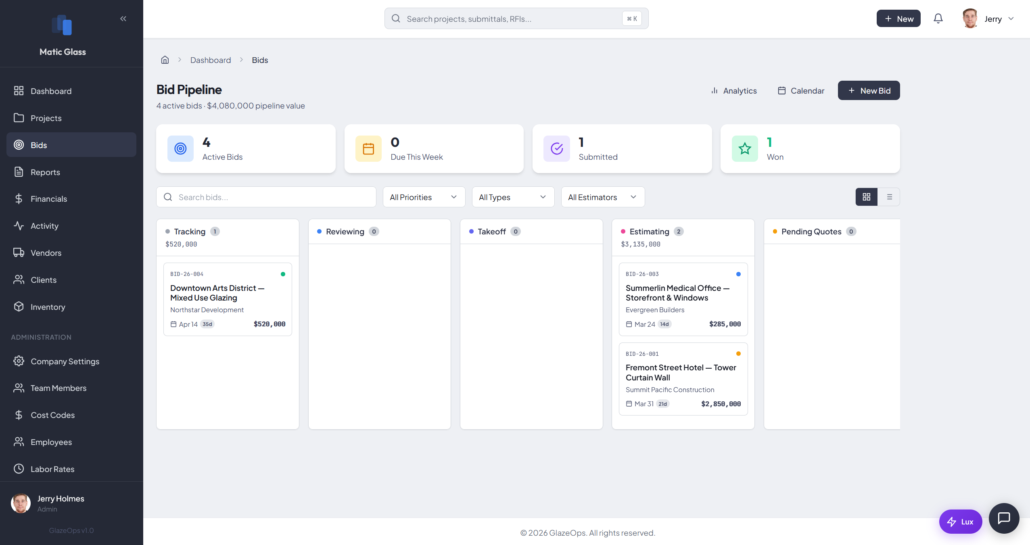Open Company Settings gear icon
1030x545 pixels.
pyautogui.click(x=19, y=361)
